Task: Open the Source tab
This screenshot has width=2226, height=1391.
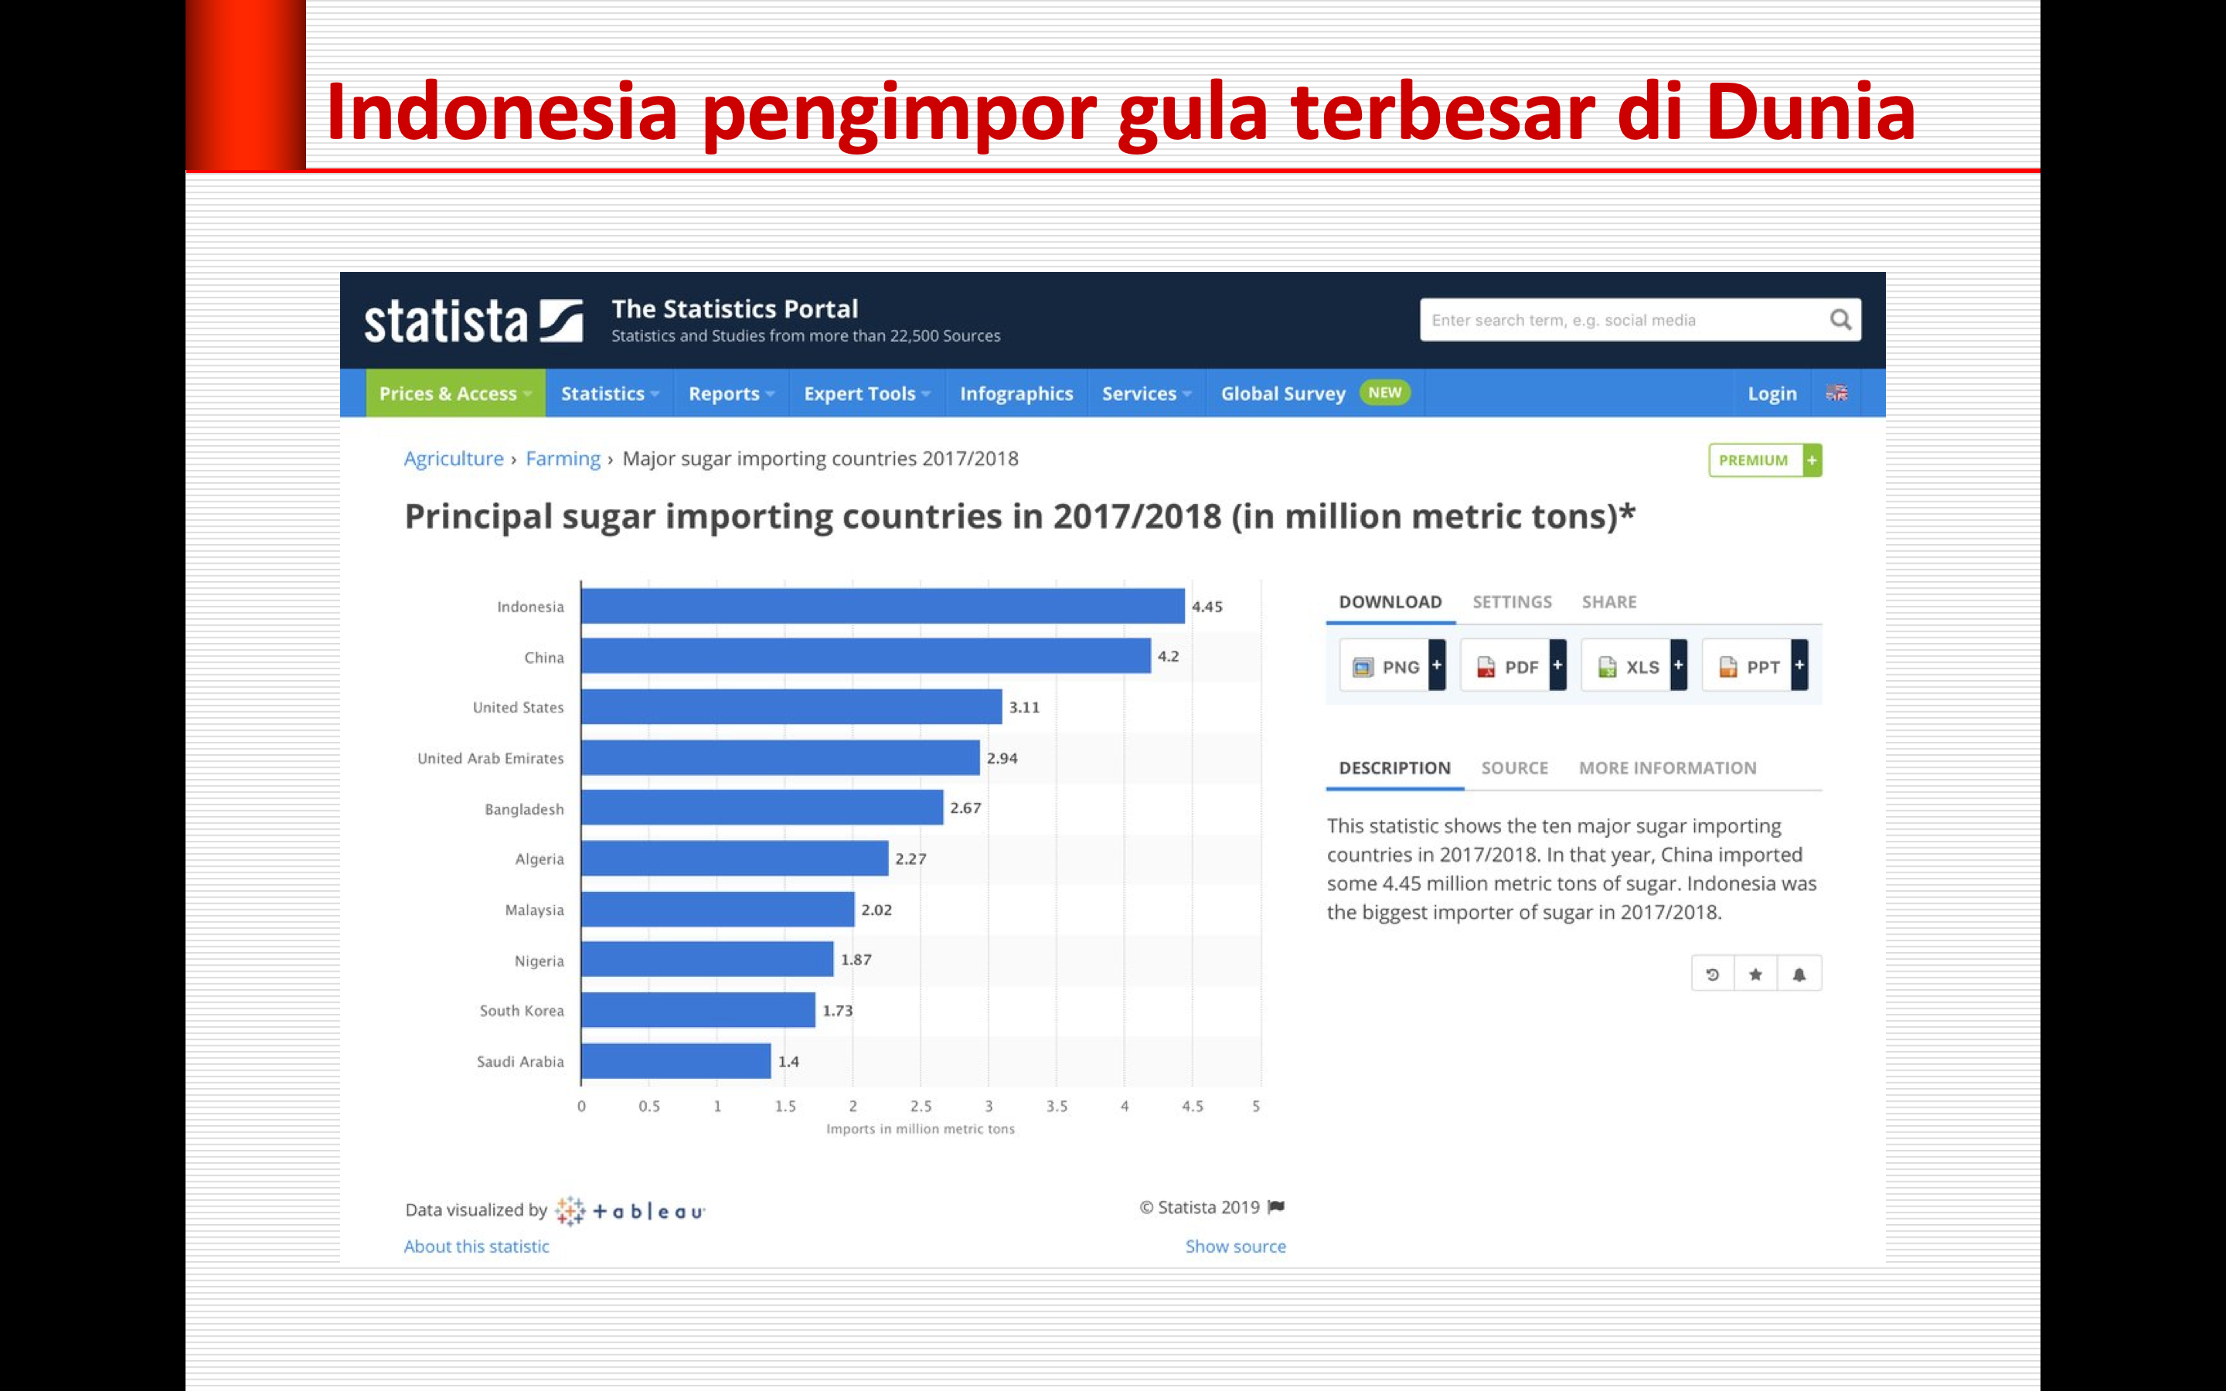Action: coord(1514,767)
